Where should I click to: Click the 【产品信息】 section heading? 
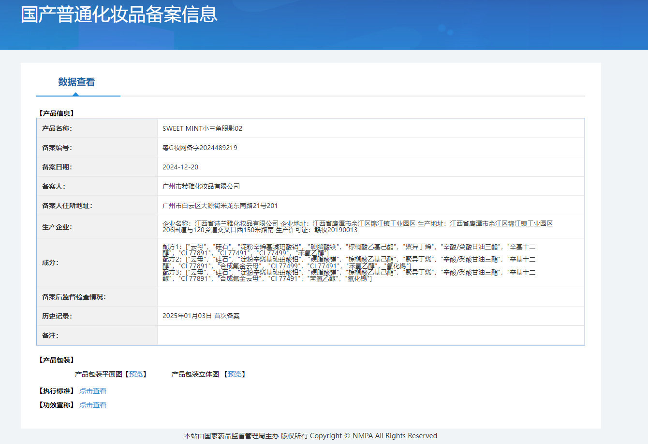(56, 113)
